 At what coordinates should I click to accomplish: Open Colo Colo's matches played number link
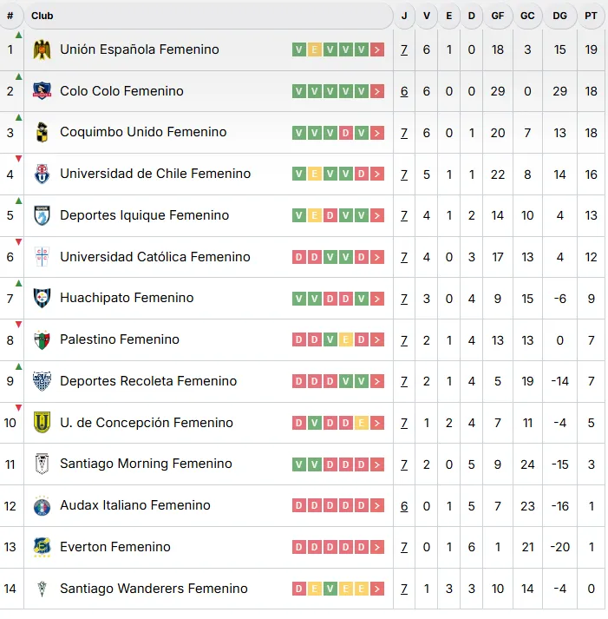pyautogui.click(x=404, y=91)
